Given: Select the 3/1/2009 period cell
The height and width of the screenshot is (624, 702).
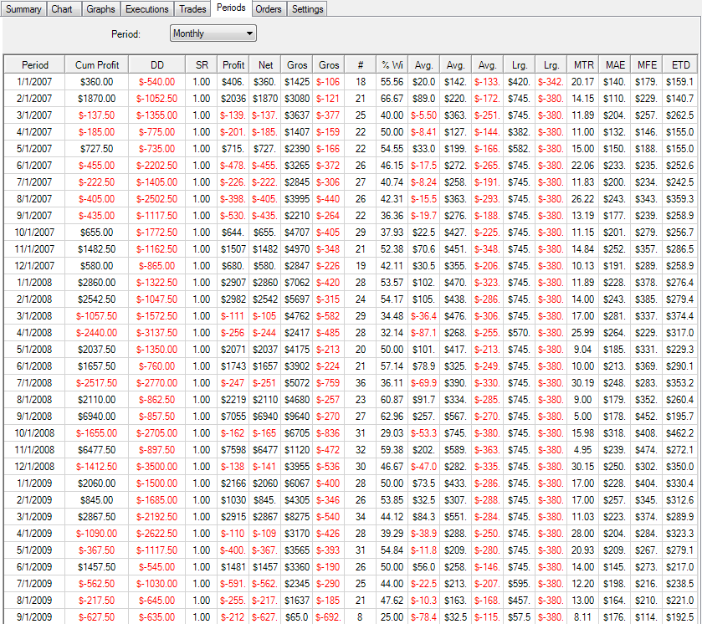Looking at the screenshot, I should (x=34, y=517).
